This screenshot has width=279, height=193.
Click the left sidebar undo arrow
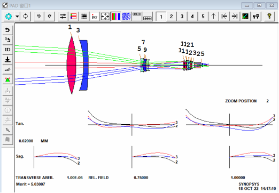tap(7, 30)
